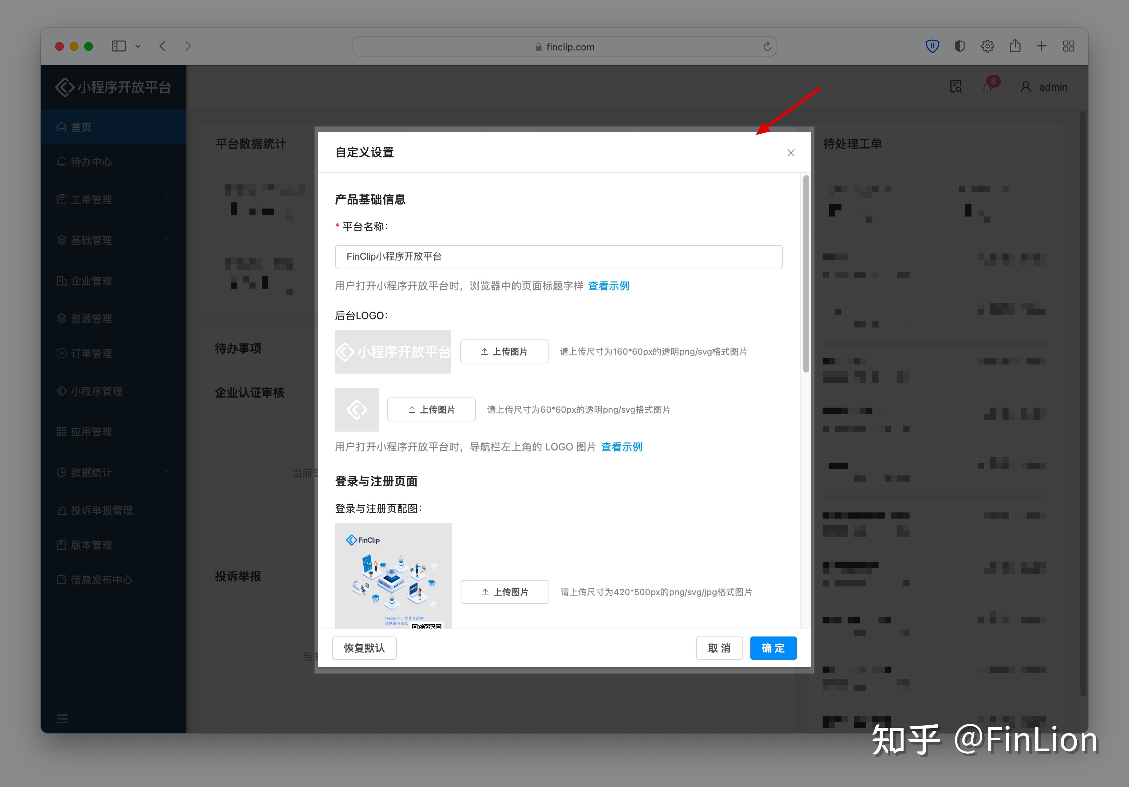Click the wide backend LOGO thumbnail

point(393,352)
